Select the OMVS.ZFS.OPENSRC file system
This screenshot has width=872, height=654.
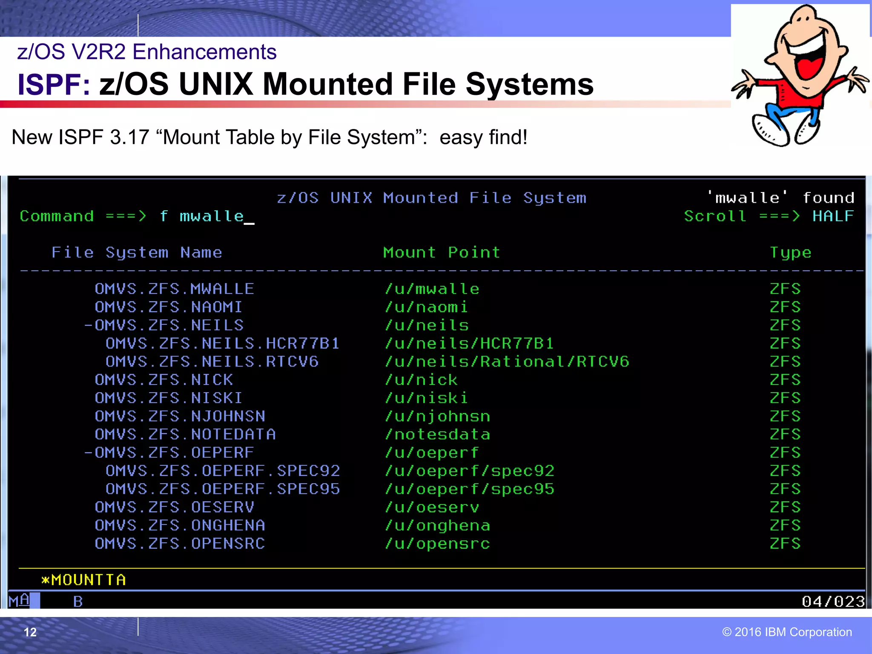click(x=180, y=544)
